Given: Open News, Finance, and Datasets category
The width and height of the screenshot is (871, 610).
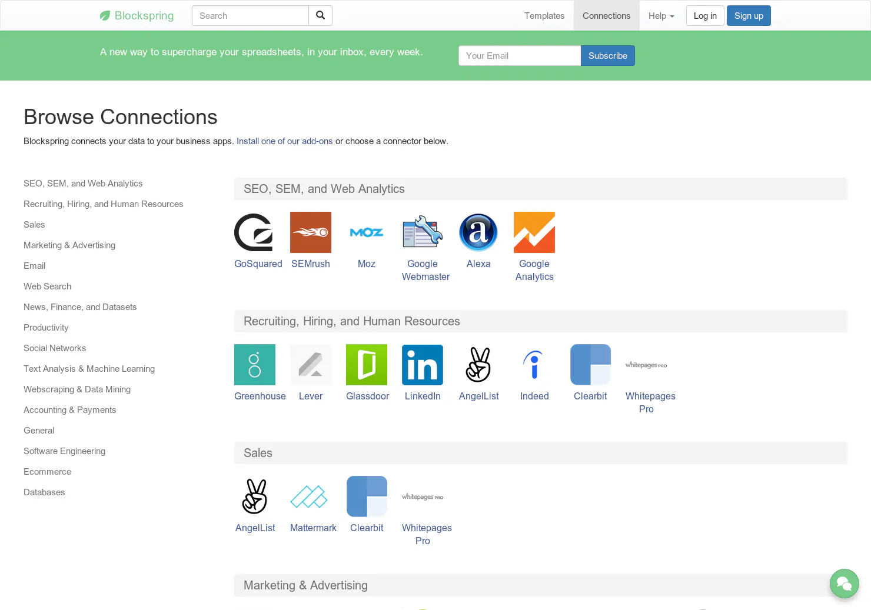Looking at the screenshot, I should (80, 307).
